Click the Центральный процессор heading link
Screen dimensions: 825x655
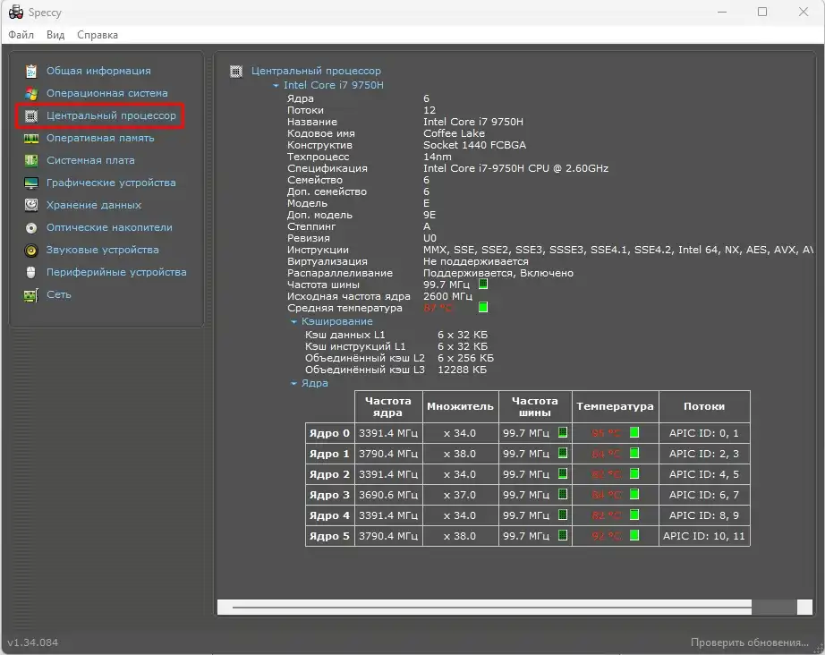(316, 71)
